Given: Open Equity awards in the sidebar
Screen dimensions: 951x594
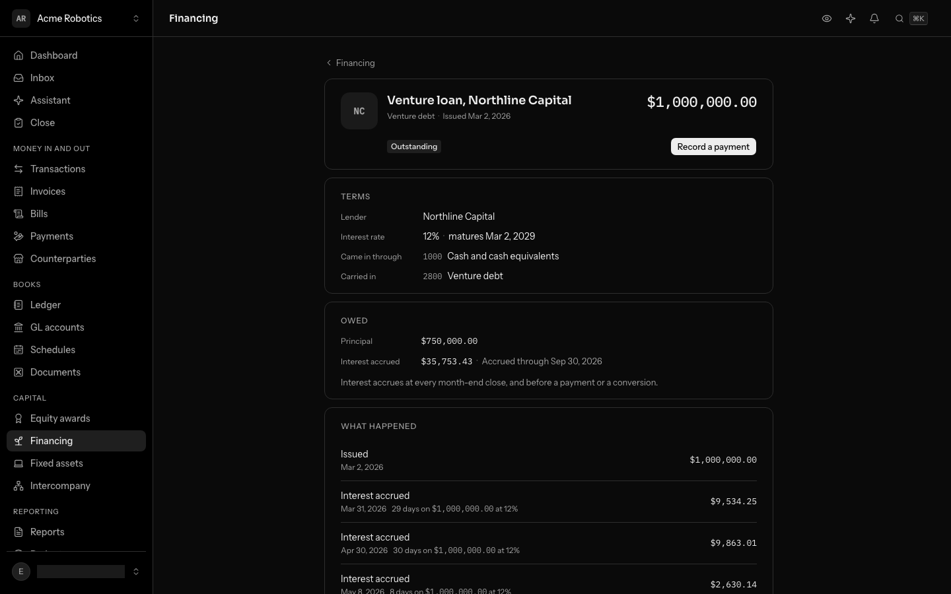Looking at the screenshot, I should 76,418.
